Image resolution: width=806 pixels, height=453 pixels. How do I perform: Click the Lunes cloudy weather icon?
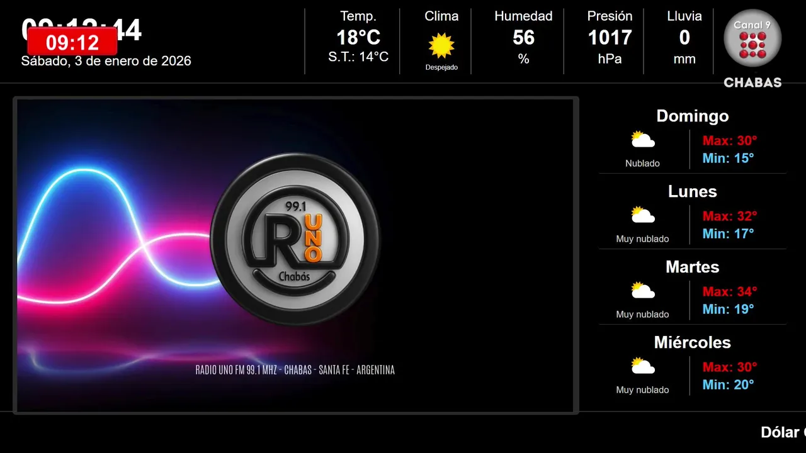(643, 215)
